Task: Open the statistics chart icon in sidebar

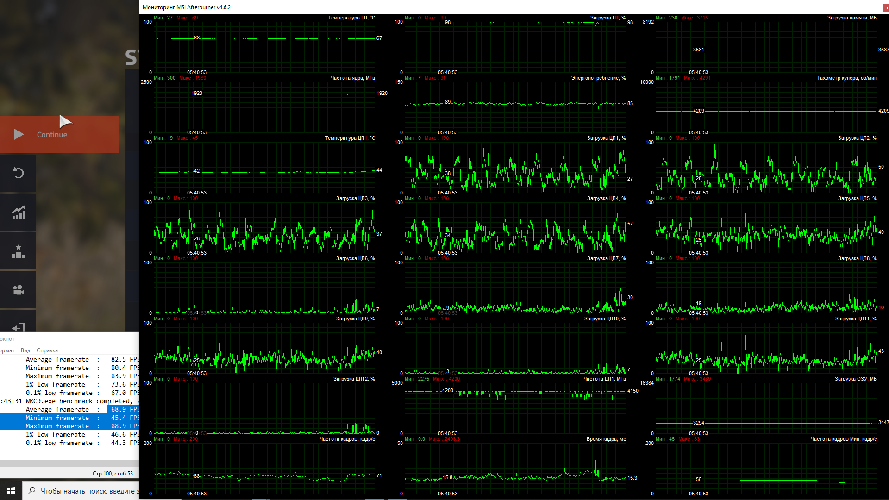Action: 18,212
